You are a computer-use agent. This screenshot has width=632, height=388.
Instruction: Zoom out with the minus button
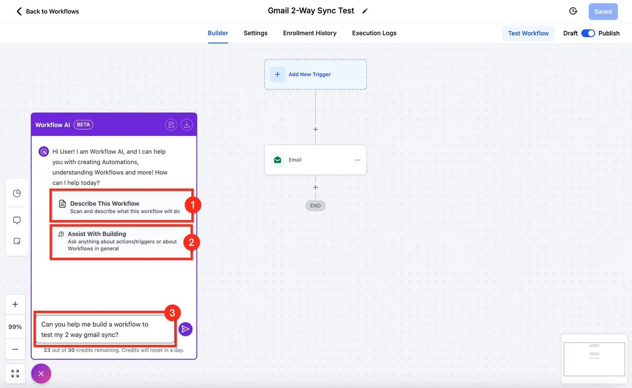point(15,349)
